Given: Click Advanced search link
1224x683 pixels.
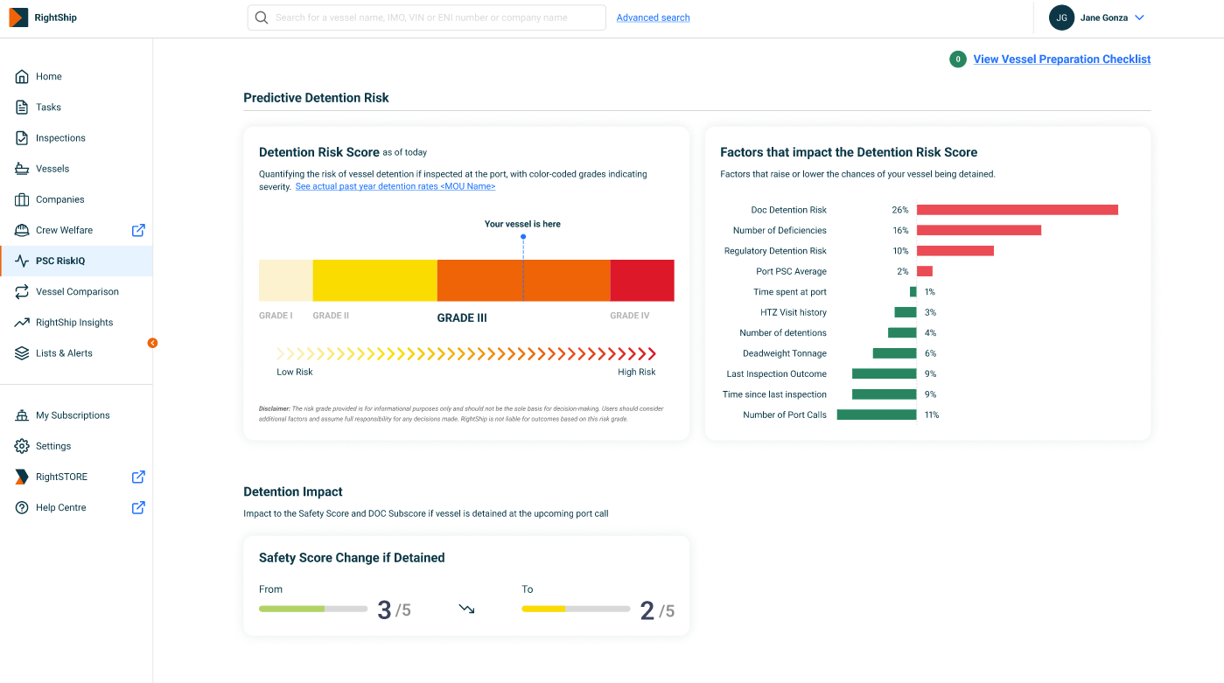Looking at the screenshot, I should tap(653, 17).
